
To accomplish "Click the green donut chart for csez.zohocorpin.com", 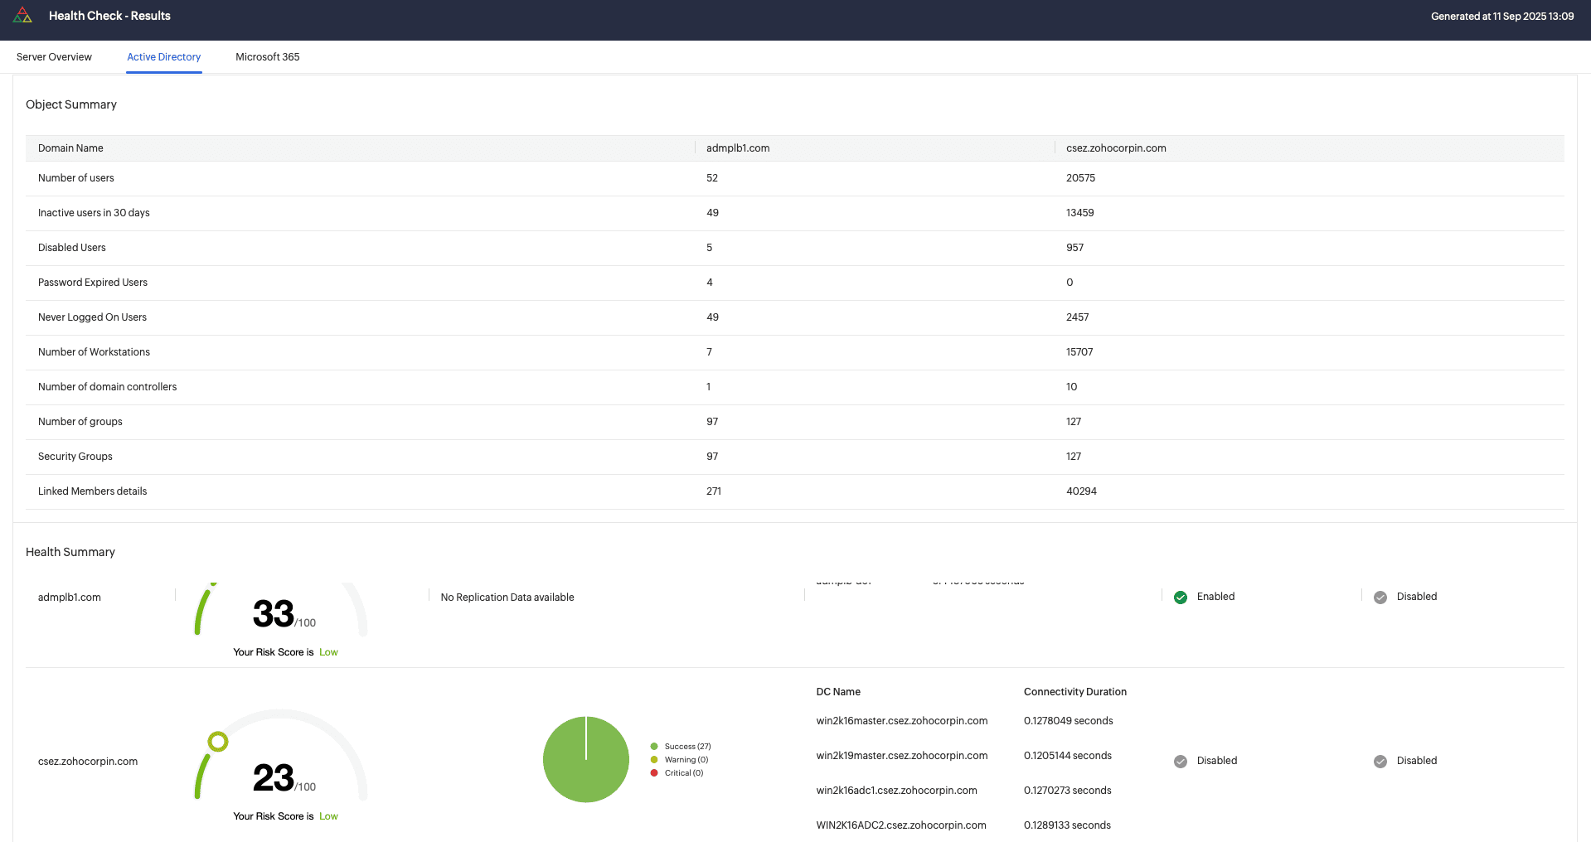I will coord(585,759).
